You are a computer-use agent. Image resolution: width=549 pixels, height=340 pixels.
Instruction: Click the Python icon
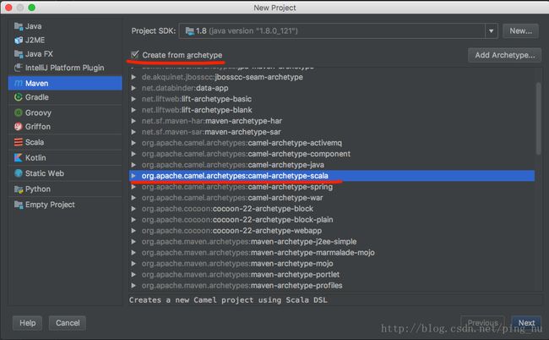(x=19, y=189)
